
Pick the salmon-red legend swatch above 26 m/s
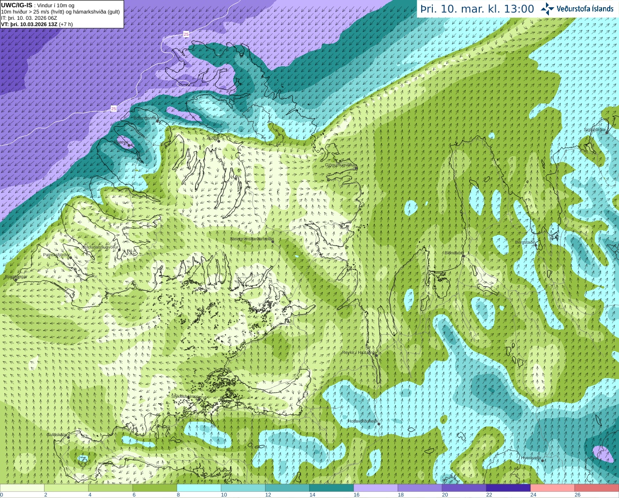click(x=597, y=488)
